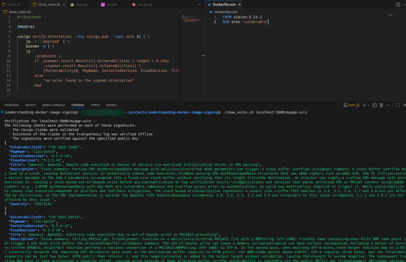This screenshot has width=406, height=262.
Task: Open the terminal launch profile dropdown
Action: 369,105
